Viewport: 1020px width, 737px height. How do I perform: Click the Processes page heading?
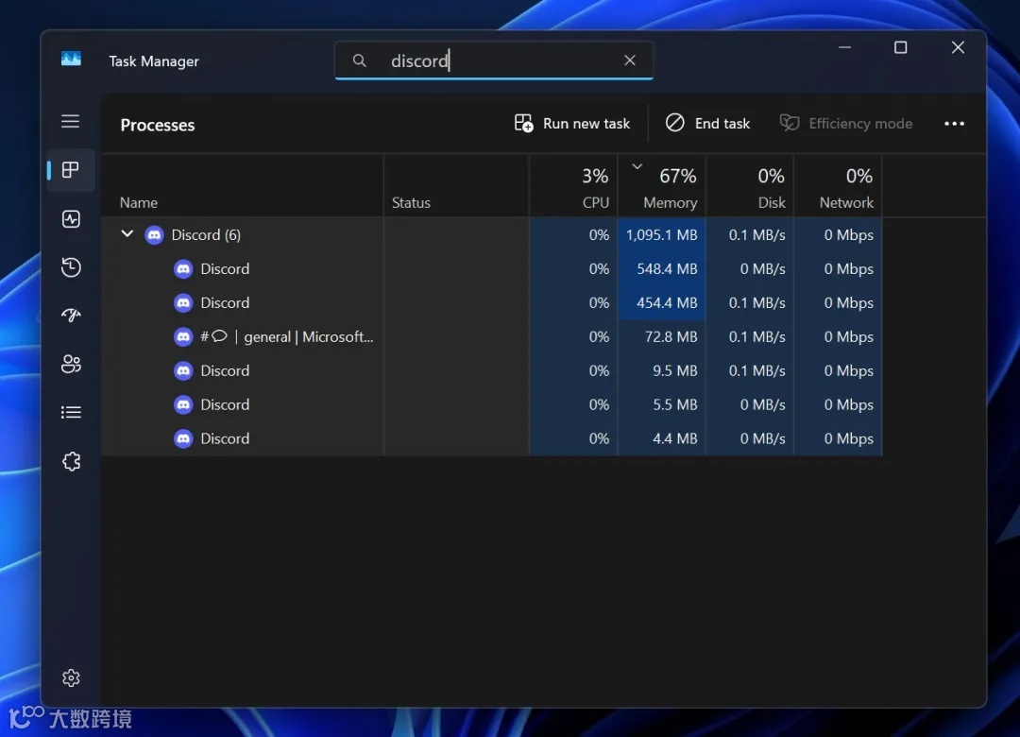pos(158,125)
